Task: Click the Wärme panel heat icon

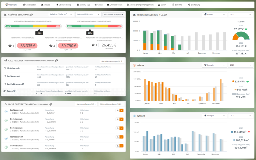Action: pyautogui.click(x=134, y=65)
